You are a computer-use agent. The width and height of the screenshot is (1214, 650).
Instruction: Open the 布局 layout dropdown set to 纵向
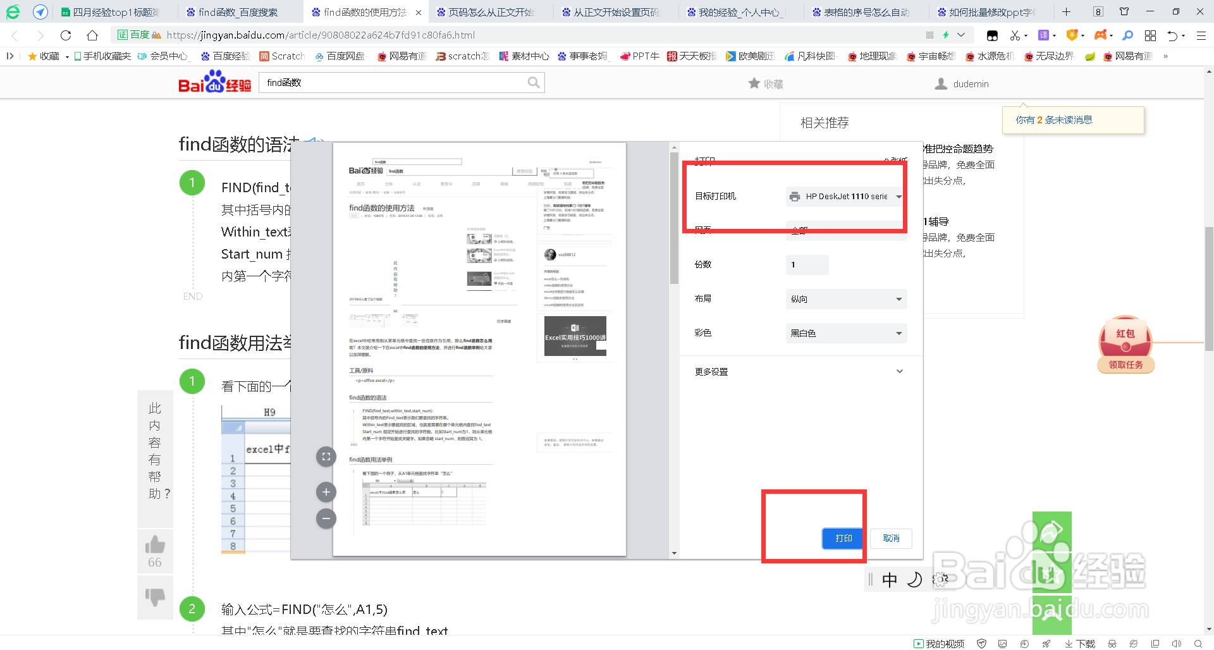click(846, 299)
